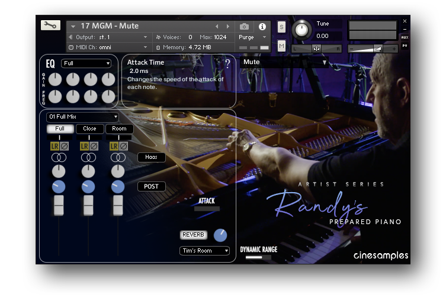
Task: Toggle the AUX sends panel
Action: [405, 37]
